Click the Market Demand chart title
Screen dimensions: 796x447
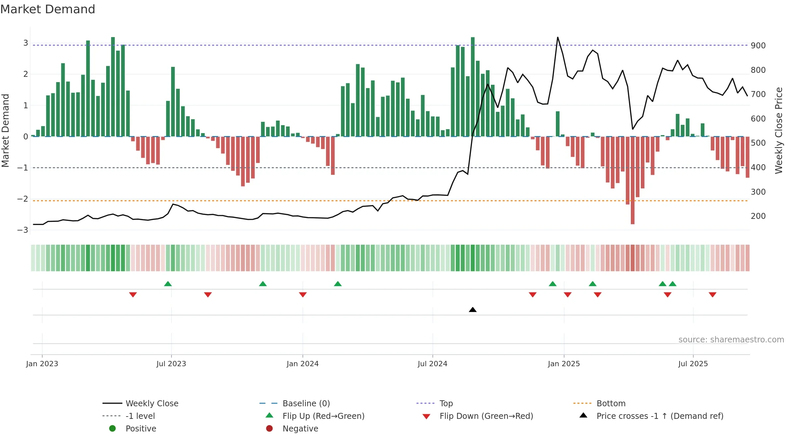48,9
